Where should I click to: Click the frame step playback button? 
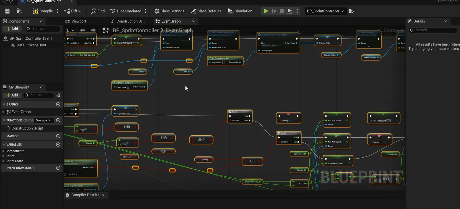pyautogui.click(x=274, y=11)
